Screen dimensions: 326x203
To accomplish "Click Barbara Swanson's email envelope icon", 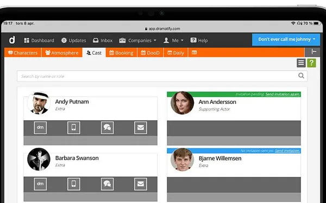I will tap(141, 184).
